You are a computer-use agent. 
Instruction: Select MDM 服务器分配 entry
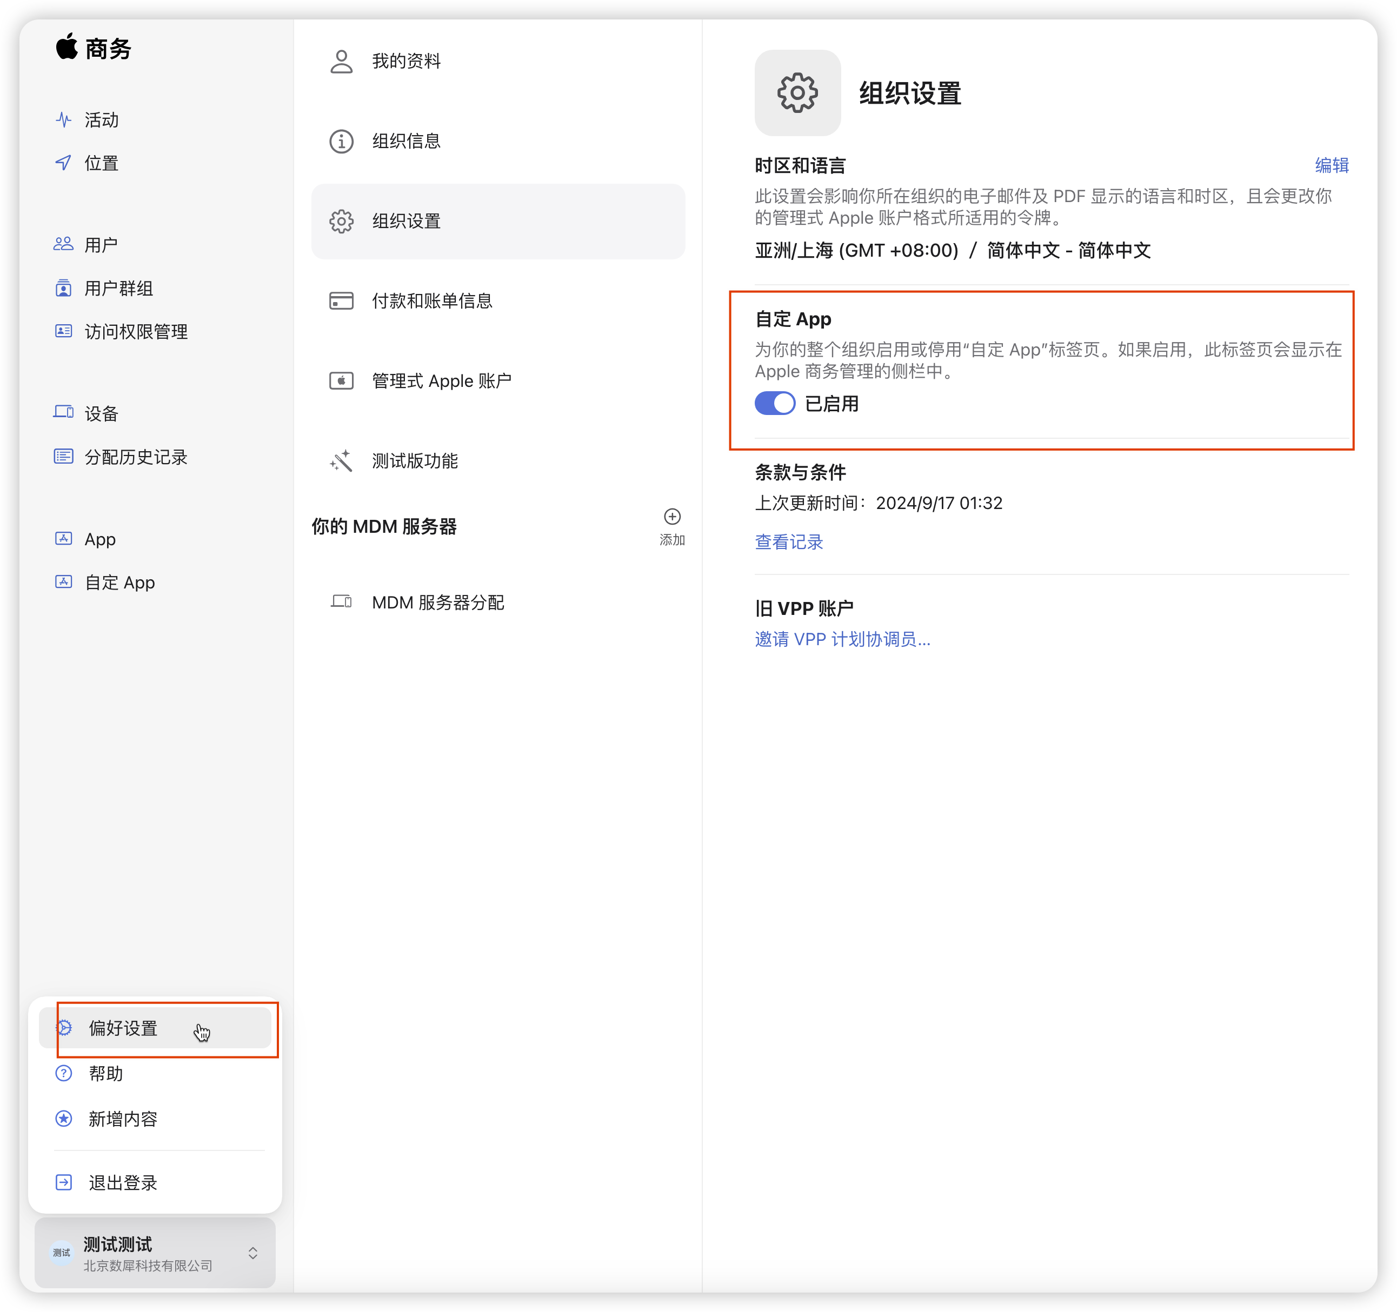pos(498,602)
